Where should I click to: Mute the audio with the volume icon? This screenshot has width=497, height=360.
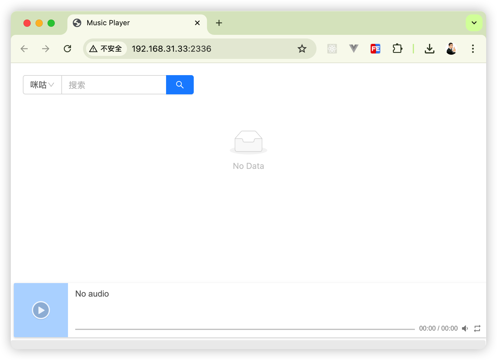click(465, 328)
